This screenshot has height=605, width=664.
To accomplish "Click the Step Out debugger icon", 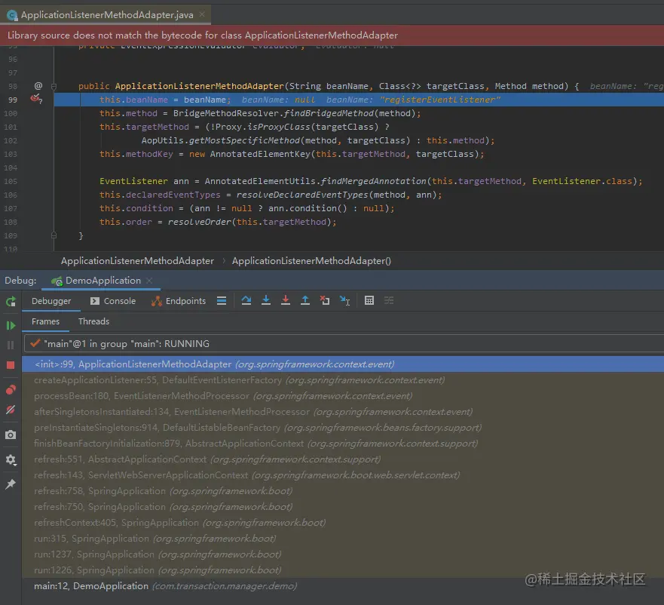I will coord(305,300).
